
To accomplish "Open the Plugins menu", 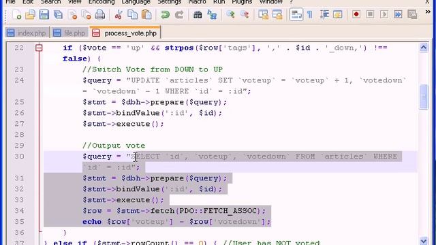I will click(242, 1).
